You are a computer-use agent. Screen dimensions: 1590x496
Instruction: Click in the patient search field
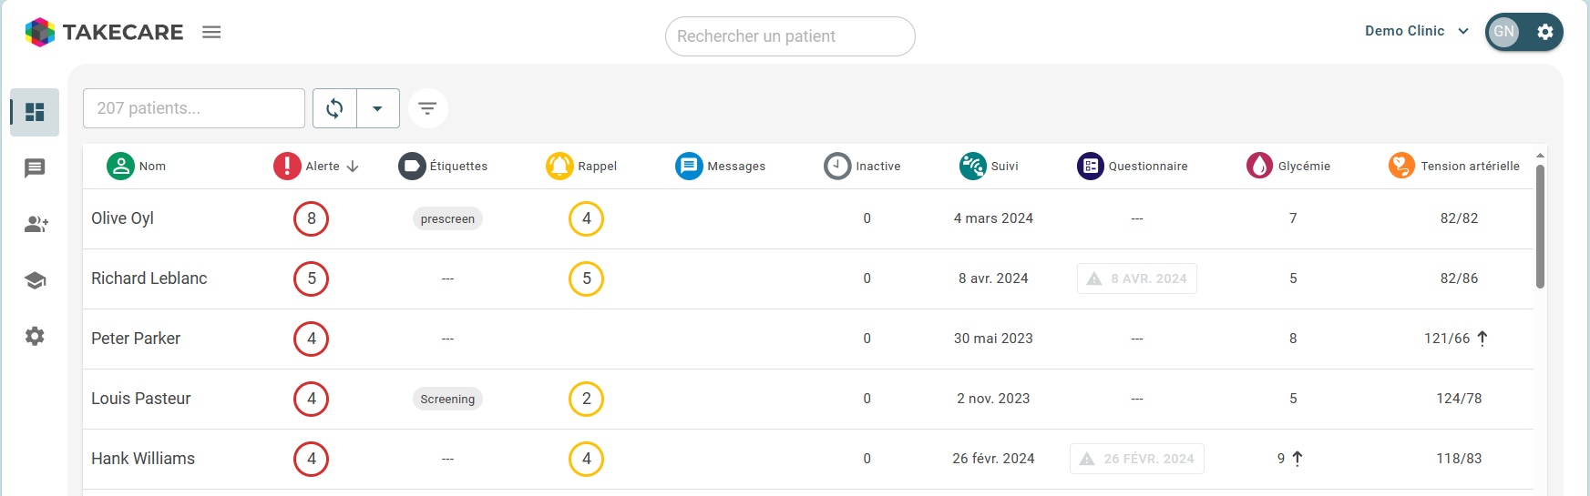[789, 36]
